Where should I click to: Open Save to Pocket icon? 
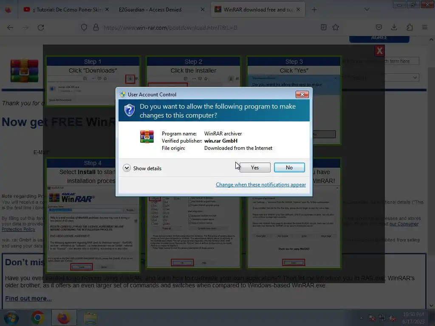pyautogui.click(x=379, y=27)
